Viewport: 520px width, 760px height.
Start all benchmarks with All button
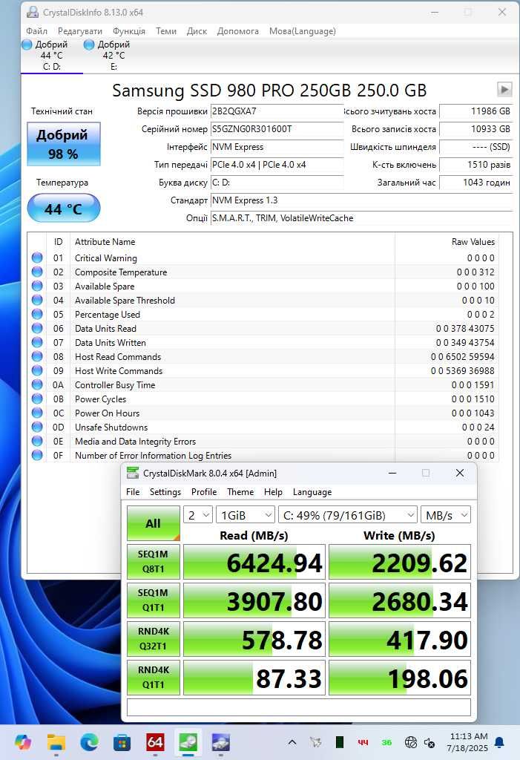[153, 523]
